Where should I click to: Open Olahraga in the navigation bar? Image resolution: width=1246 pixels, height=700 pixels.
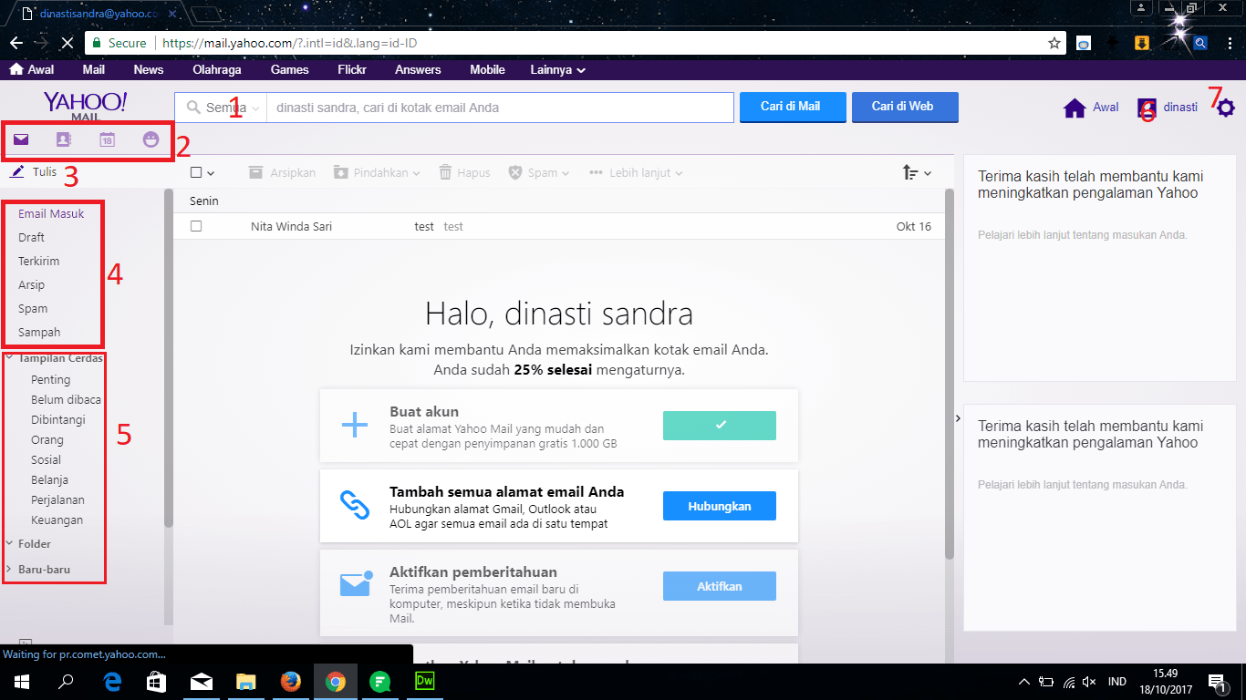point(217,69)
